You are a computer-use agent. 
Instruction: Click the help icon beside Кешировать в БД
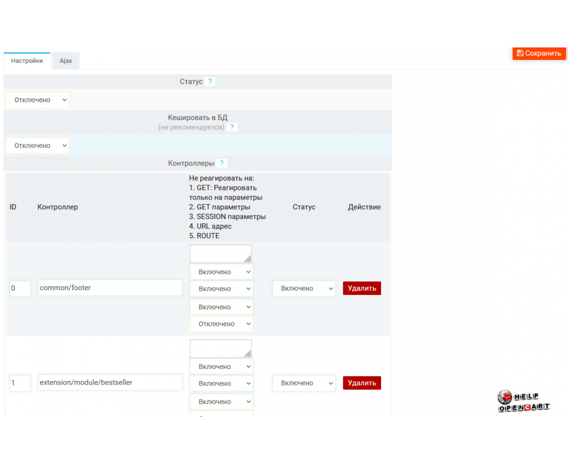point(232,127)
